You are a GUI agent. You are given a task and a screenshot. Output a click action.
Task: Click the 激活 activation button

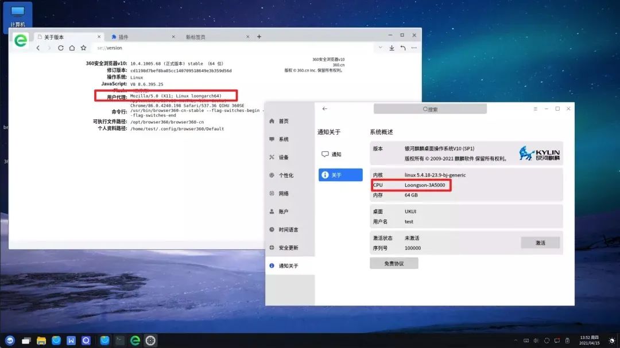click(540, 243)
